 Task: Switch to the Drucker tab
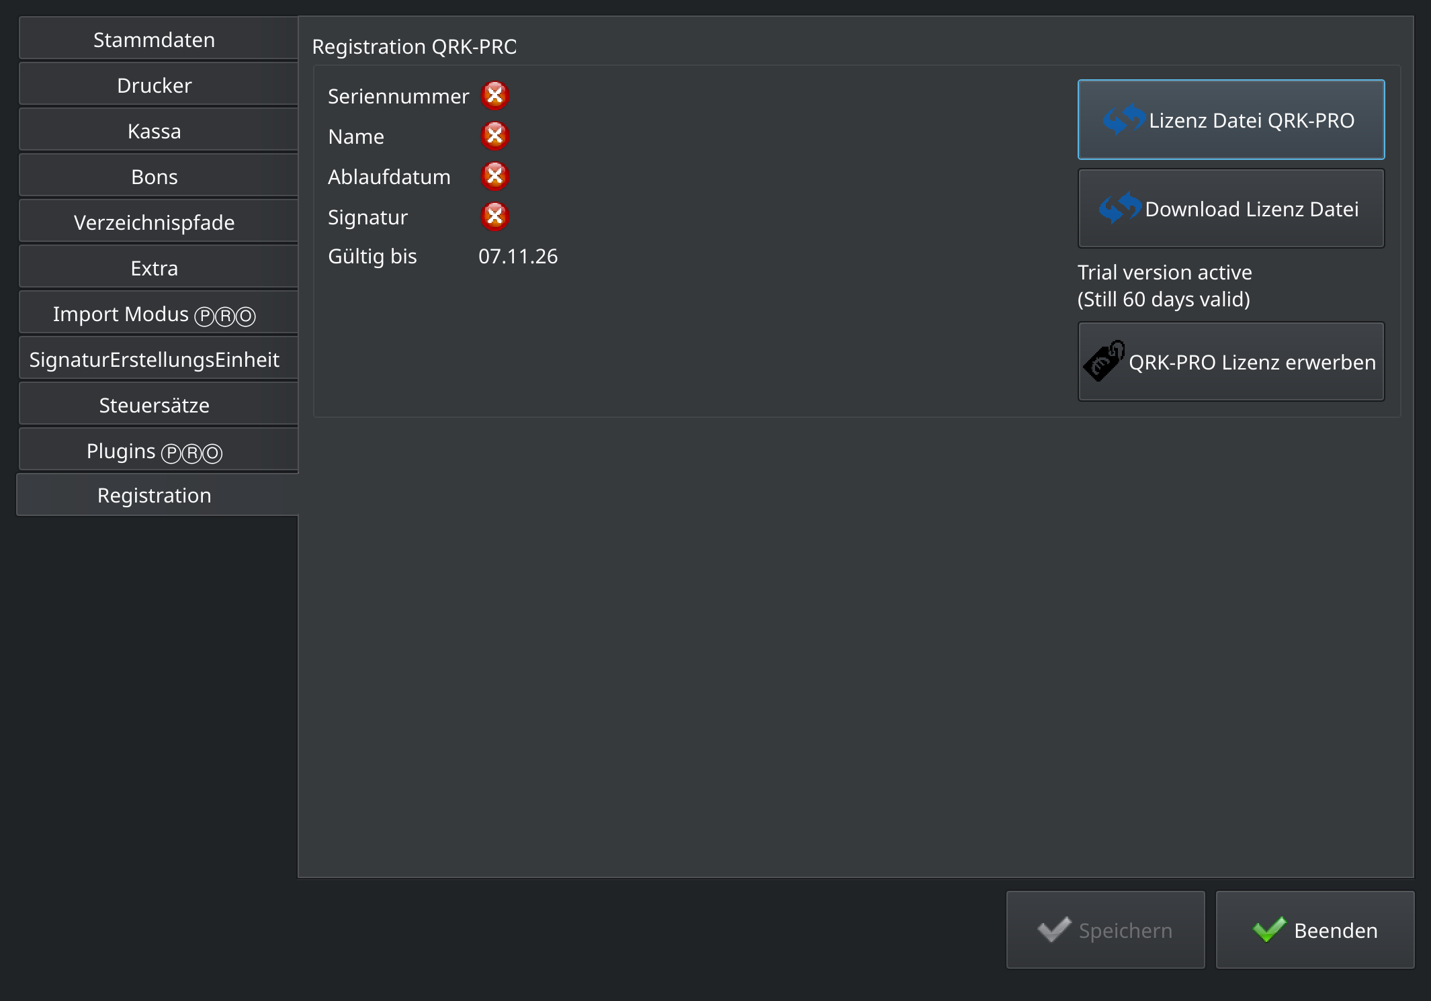159,85
